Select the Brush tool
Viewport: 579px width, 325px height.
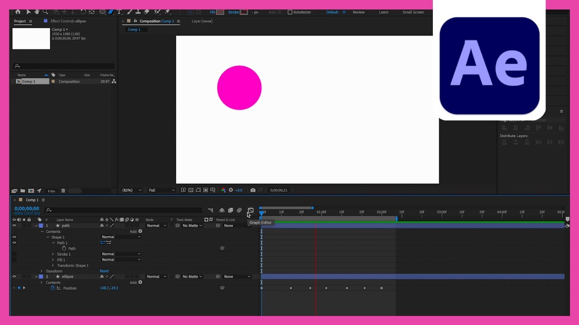tap(129, 12)
